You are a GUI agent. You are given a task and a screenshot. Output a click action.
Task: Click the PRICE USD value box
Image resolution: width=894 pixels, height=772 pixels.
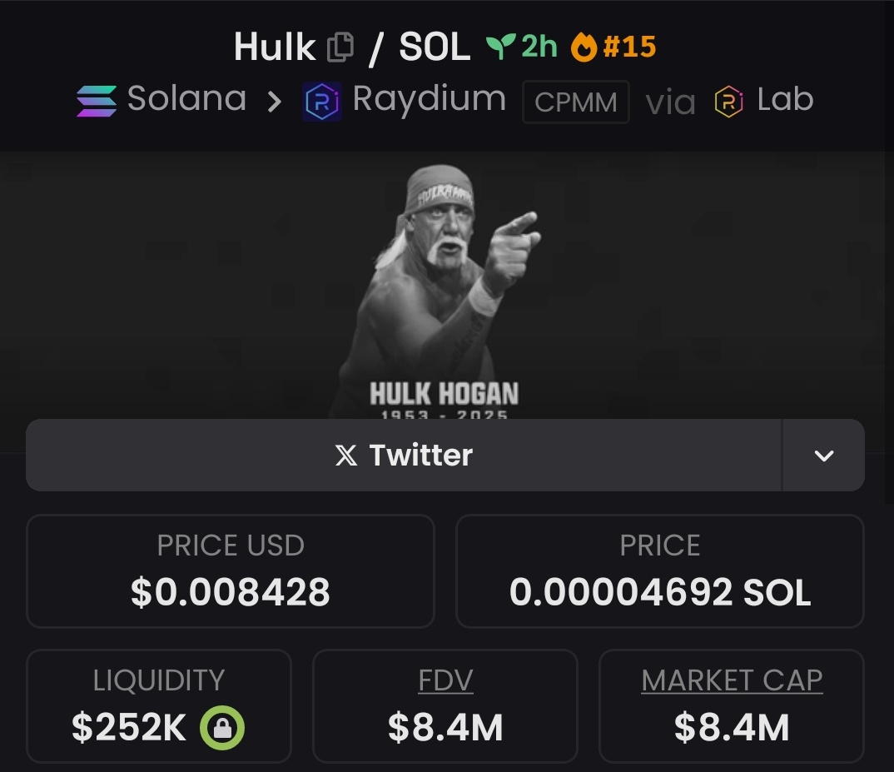(231, 571)
